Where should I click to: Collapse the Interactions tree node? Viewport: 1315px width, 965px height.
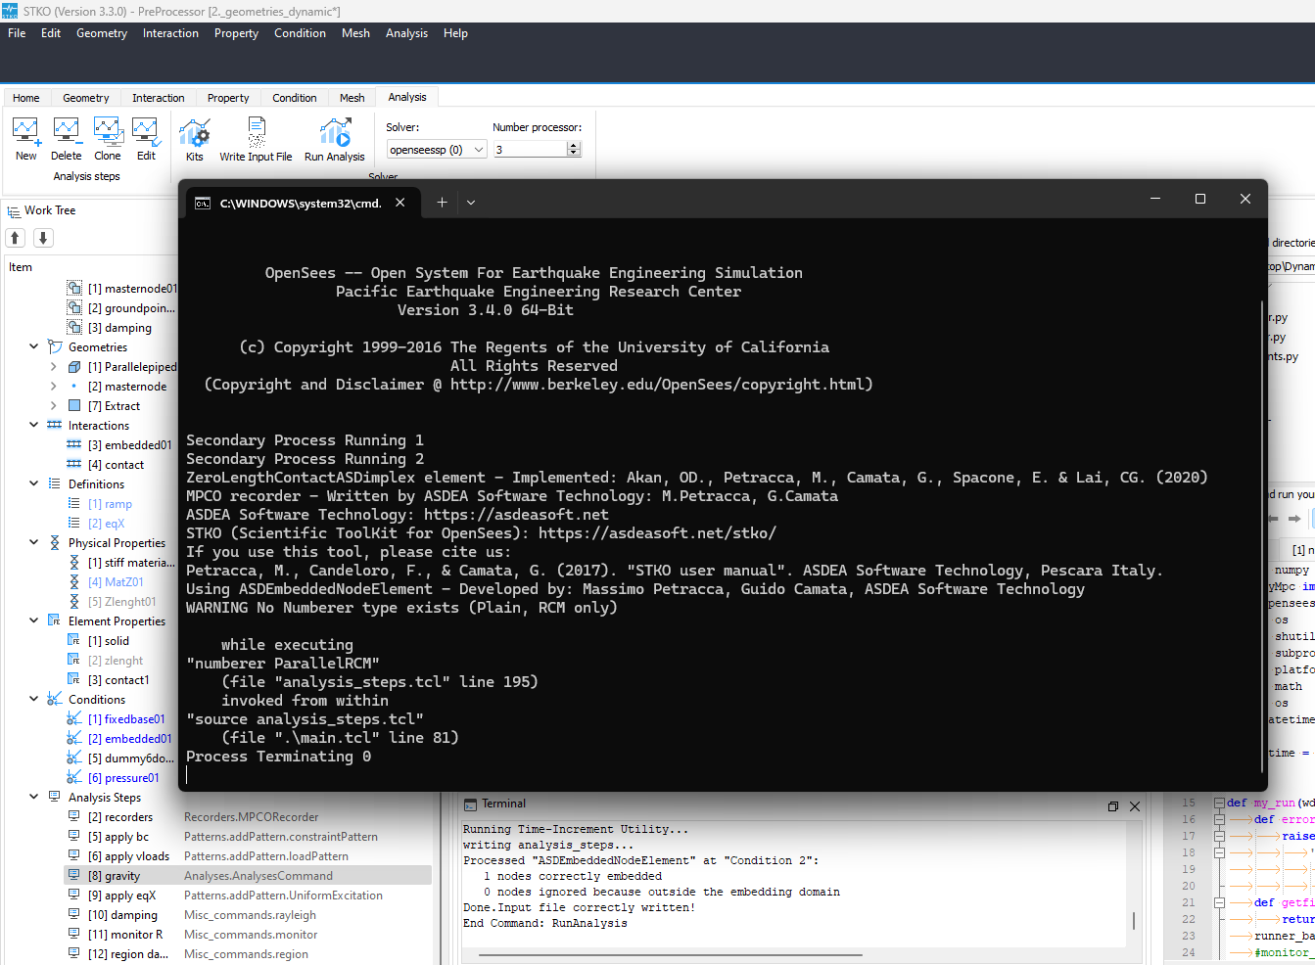[x=33, y=425]
